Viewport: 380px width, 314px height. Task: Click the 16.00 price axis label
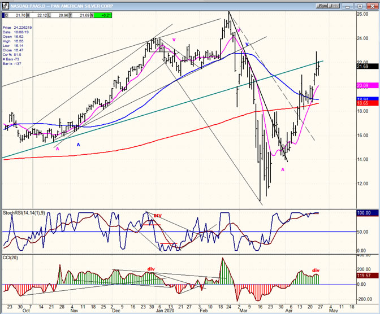(x=363, y=136)
